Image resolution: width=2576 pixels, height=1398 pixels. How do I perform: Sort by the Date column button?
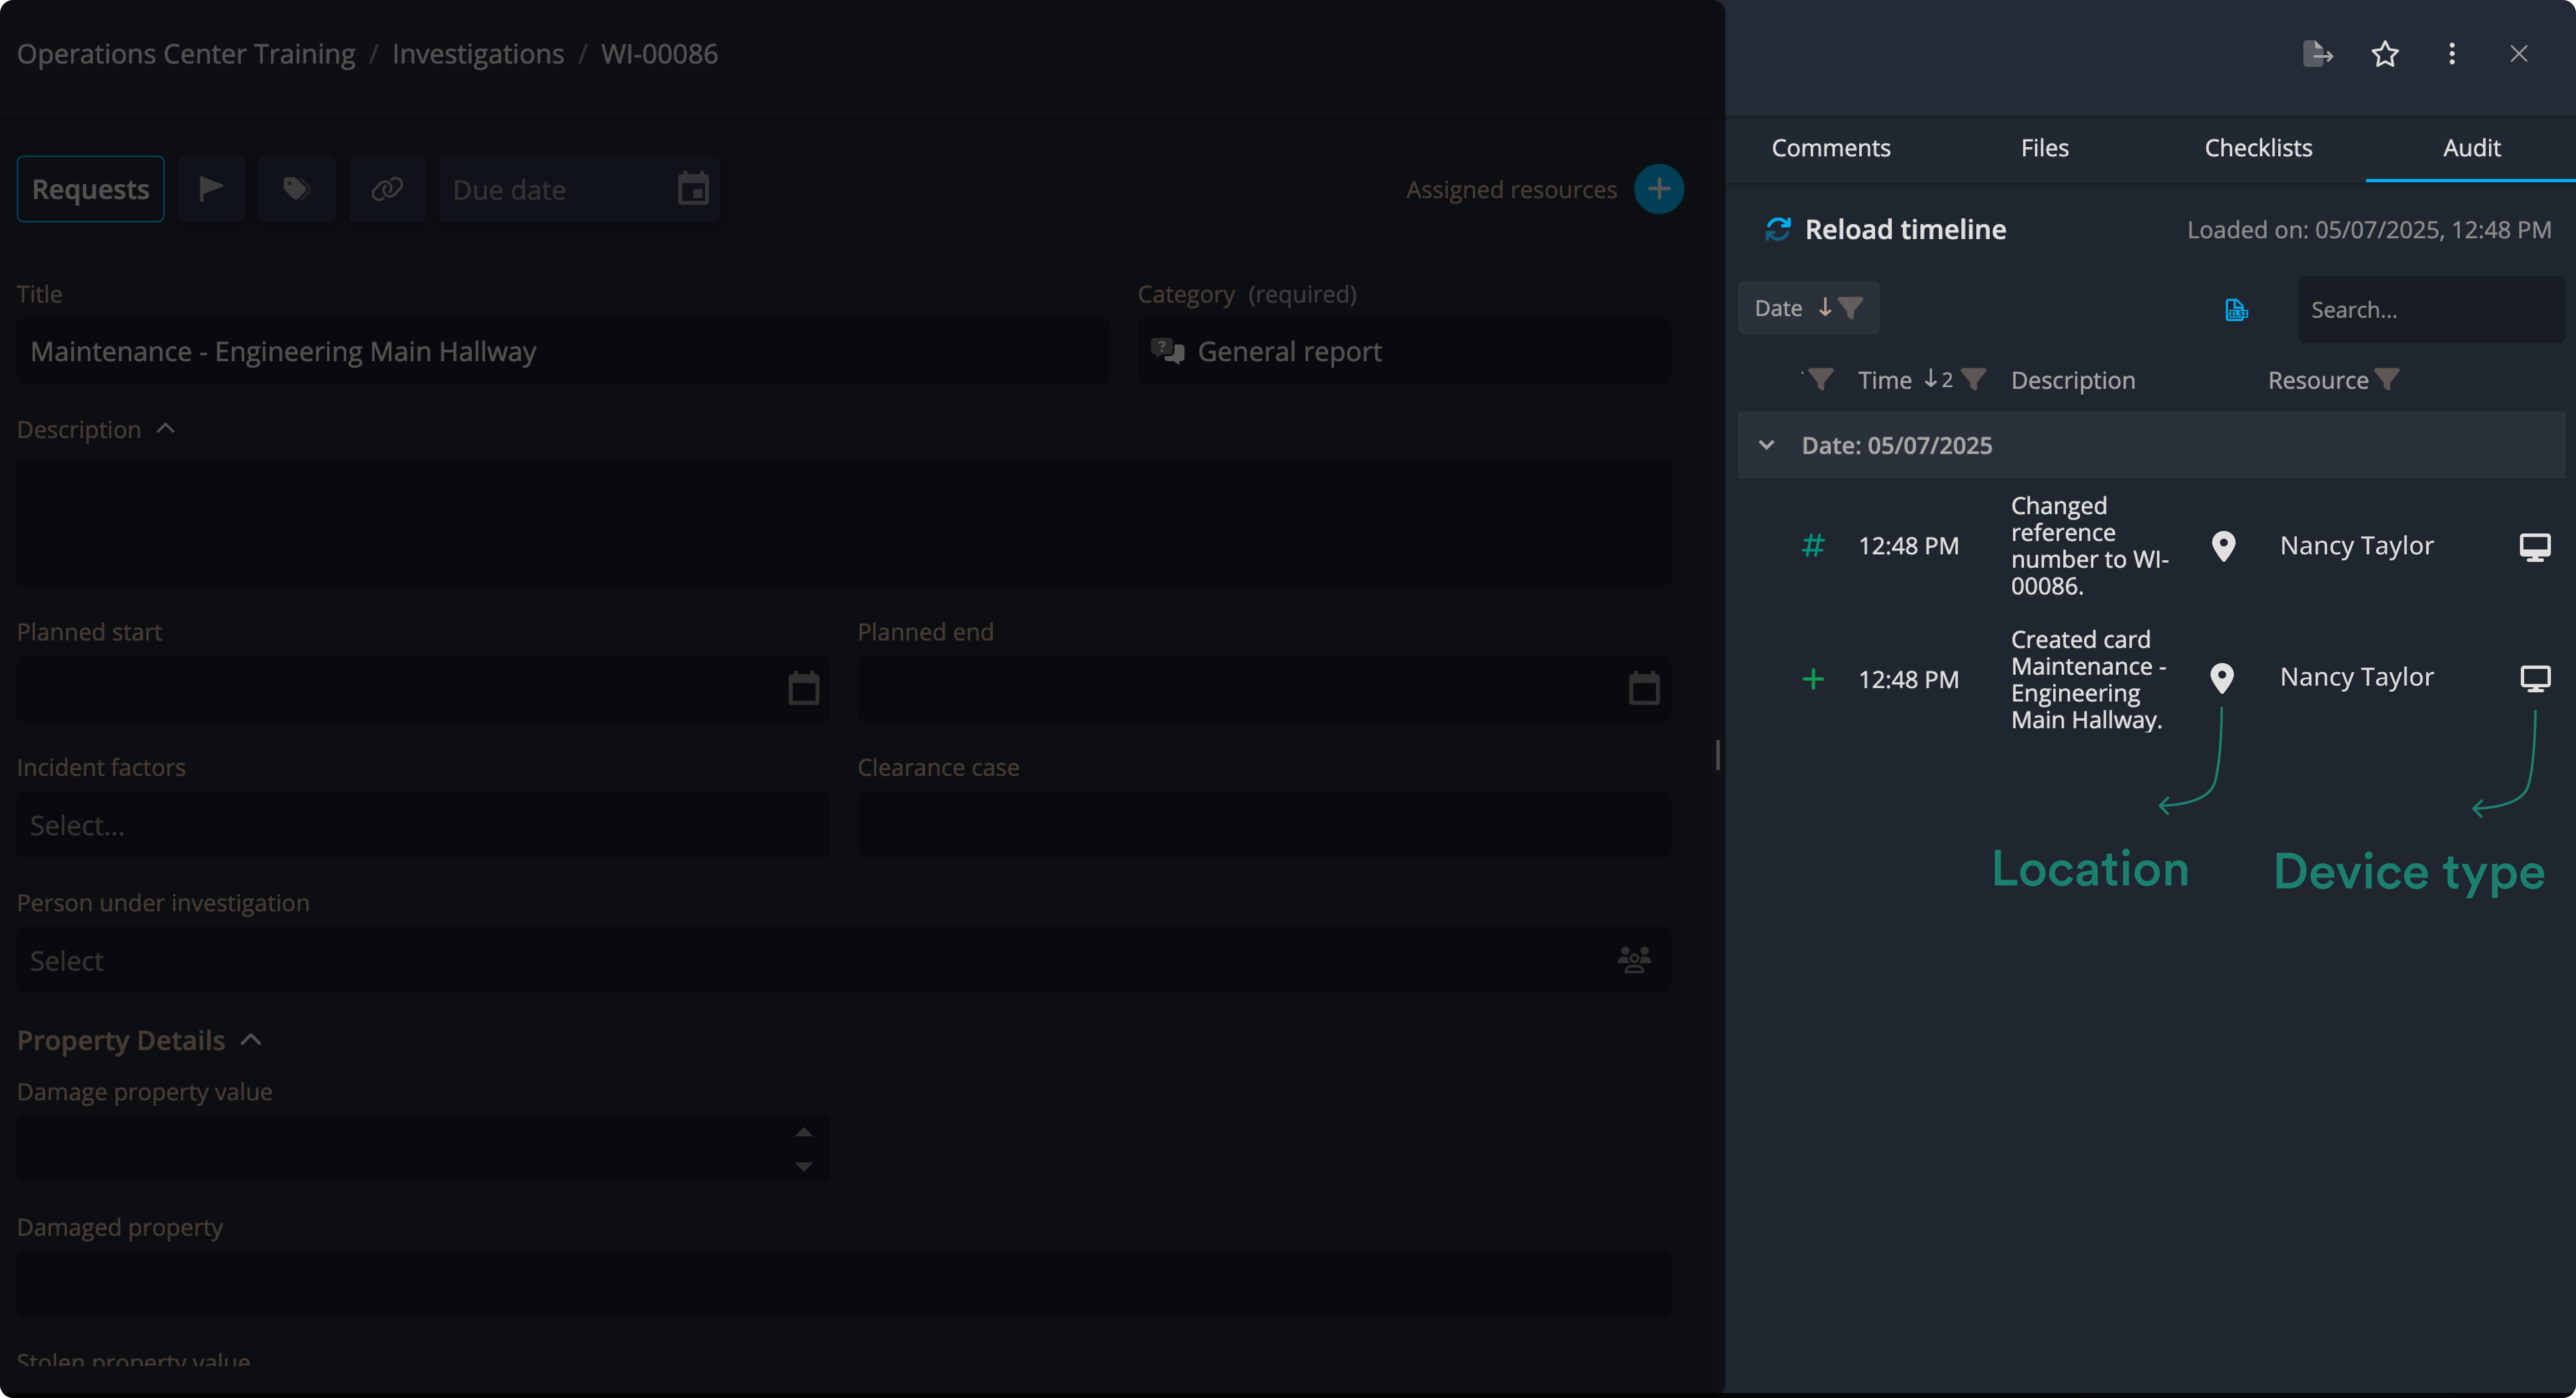(1808, 308)
